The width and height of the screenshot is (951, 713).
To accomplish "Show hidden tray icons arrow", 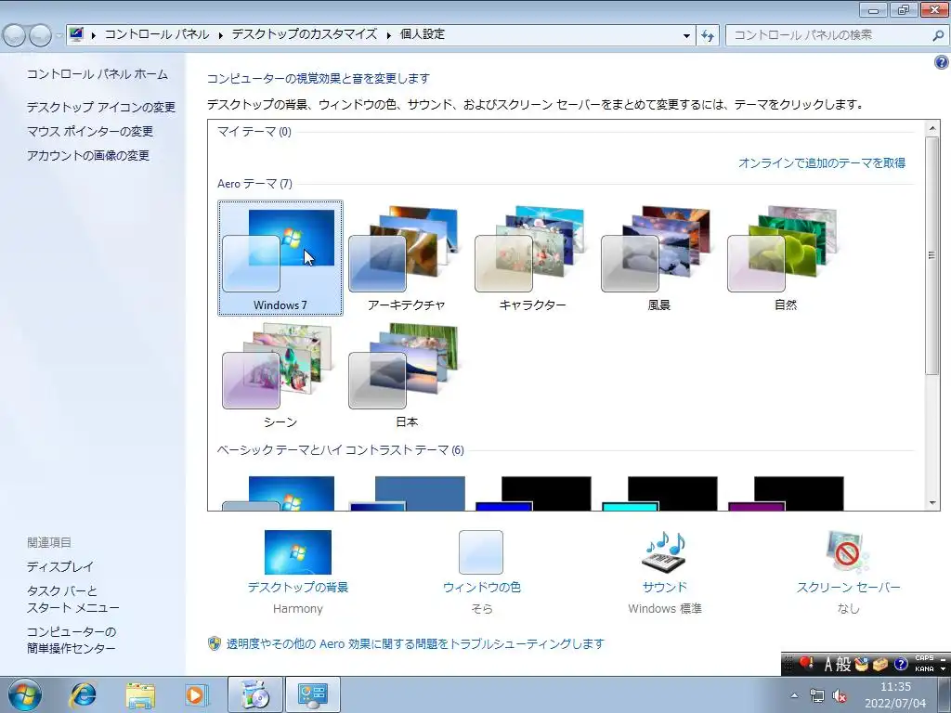I will click(x=795, y=695).
